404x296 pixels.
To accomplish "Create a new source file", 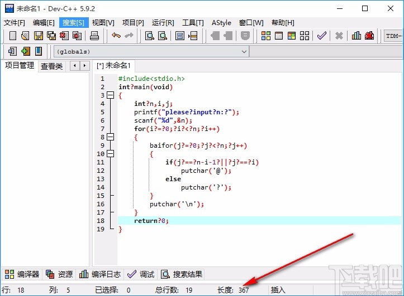I will (13, 36).
